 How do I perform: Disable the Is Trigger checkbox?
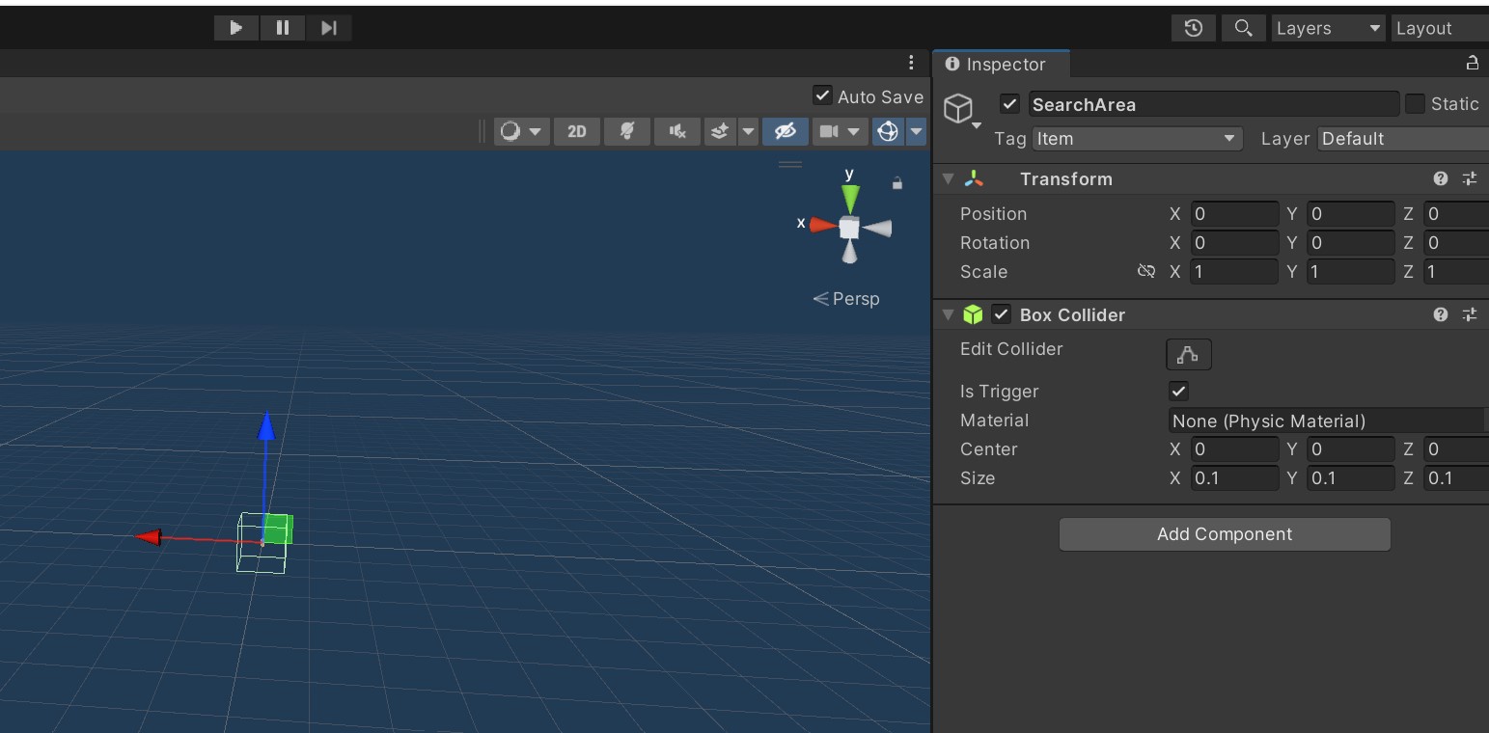[x=1178, y=392]
